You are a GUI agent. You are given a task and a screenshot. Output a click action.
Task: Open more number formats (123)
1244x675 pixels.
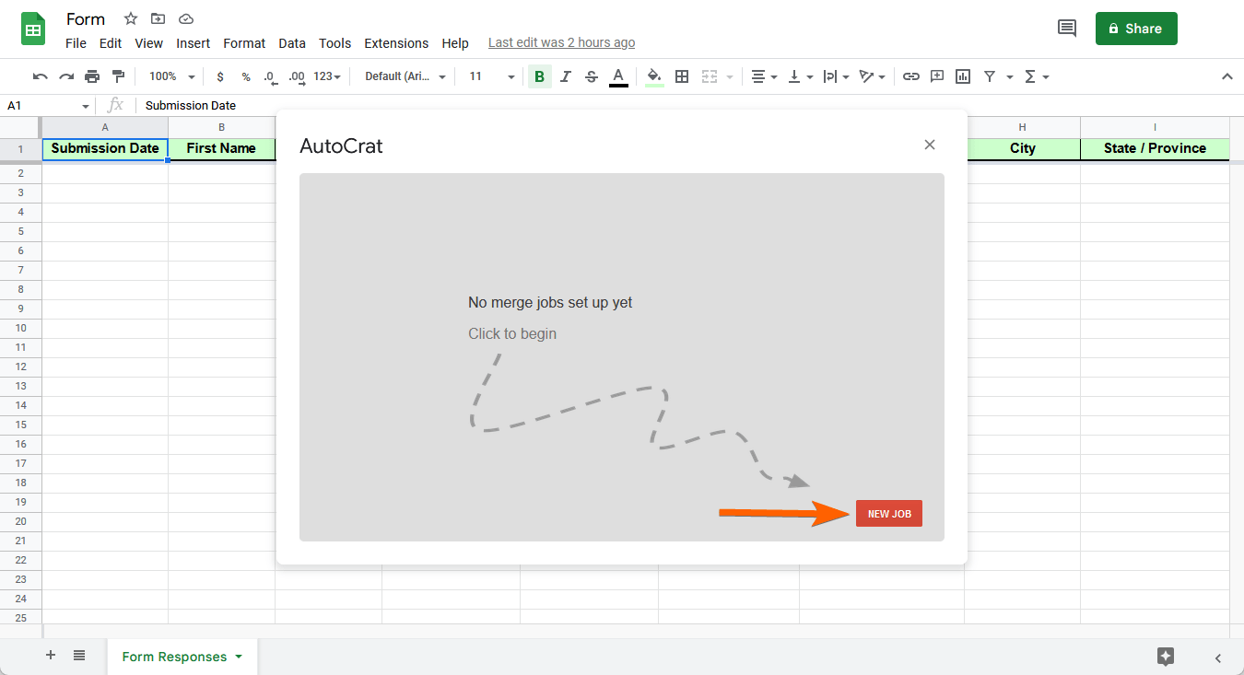[327, 76]
